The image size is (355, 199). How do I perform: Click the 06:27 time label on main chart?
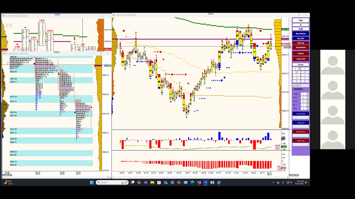pos(188,173)
